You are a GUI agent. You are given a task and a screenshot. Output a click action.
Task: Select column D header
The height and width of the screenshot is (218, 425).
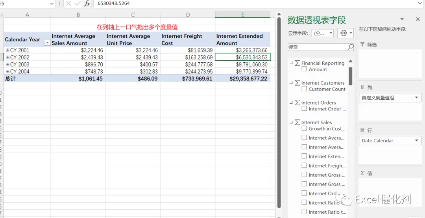[x=188, y=15]
